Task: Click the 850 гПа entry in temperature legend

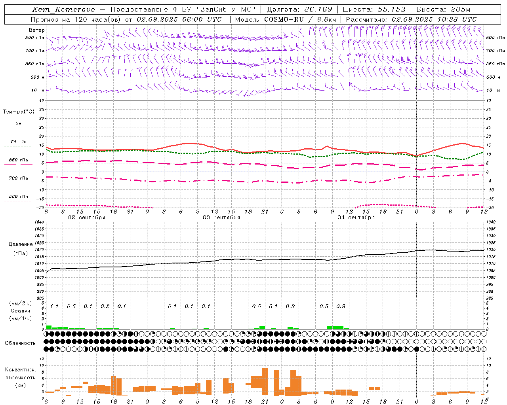Action: (x=18, y=160)
